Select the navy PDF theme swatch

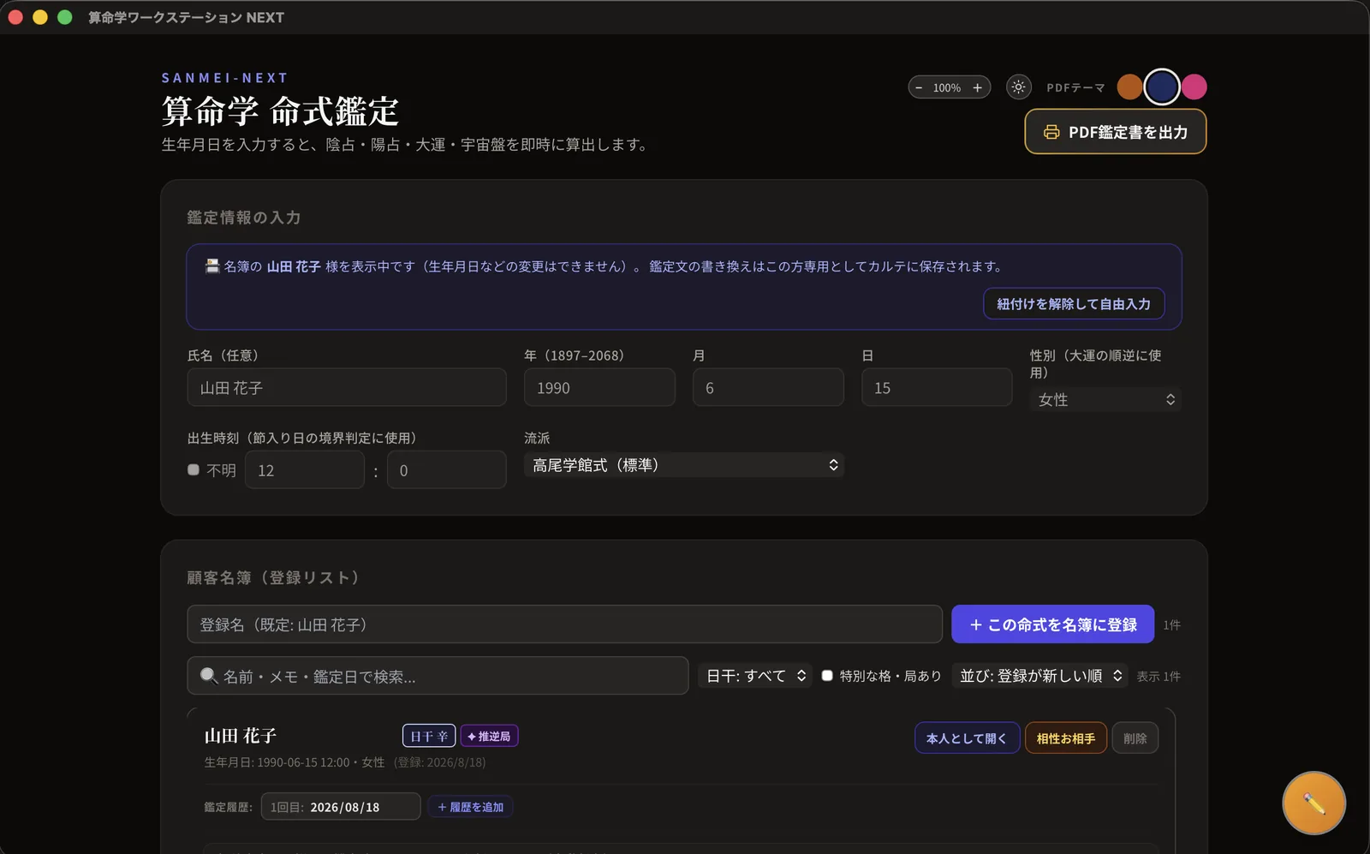click(x=1162, y=87)
